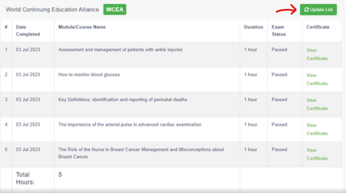
Task: Select row 1 of the course table
Action: coord(144,54)
